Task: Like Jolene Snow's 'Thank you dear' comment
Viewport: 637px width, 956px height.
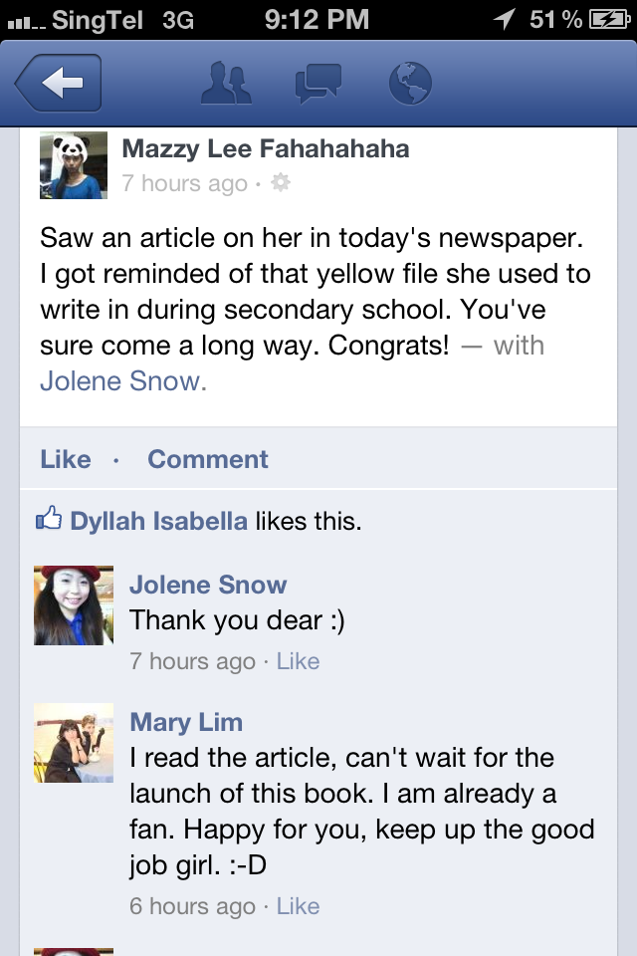Action: pyautogui.click(x=298, y=661)
